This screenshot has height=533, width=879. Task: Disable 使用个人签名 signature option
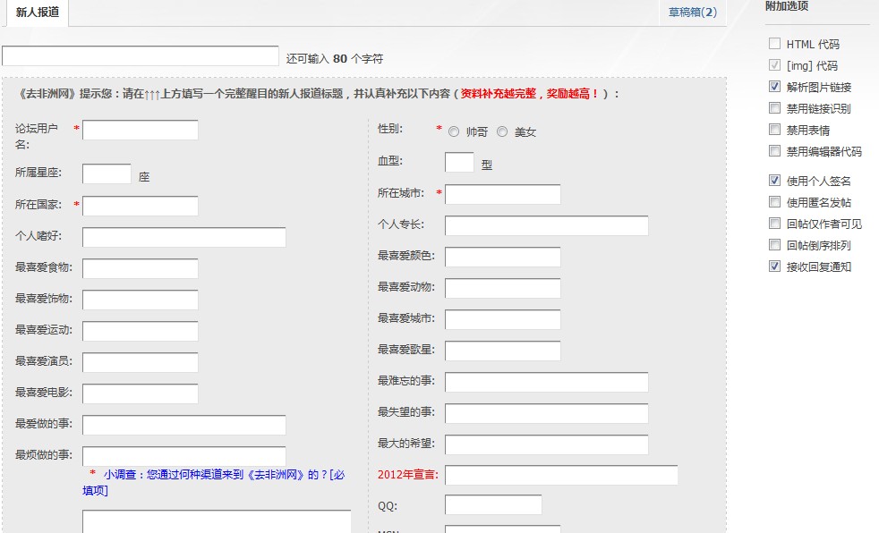coord(773,180)
